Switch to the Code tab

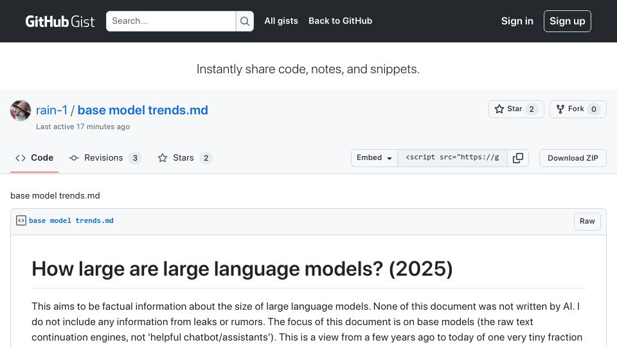pos(34,158)
